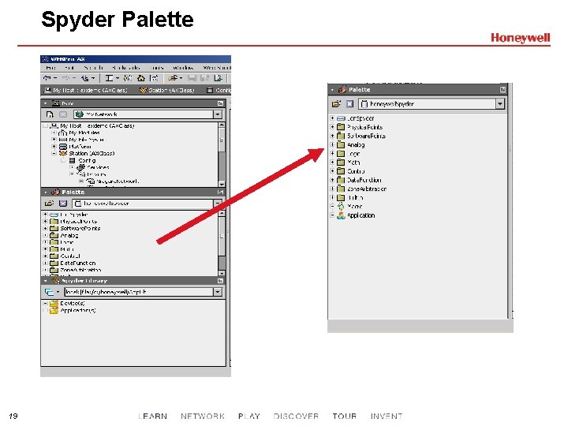Viewport: 568px width, 426px height.
Task: Click My Host path segment in location bar
Action: coord(86,90)
